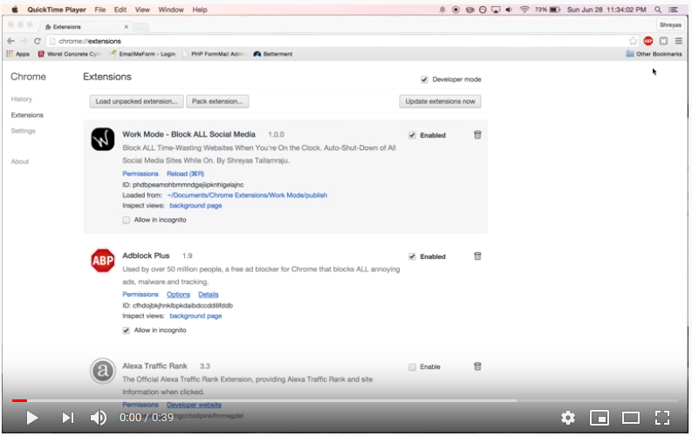Open video settings gear
This screenshot has height=436, width=692.
coord(568,418)
